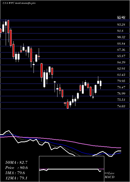Select the 91.8 price axis label
Viewport: 130px width, 182px height.
tap(120, 31)
